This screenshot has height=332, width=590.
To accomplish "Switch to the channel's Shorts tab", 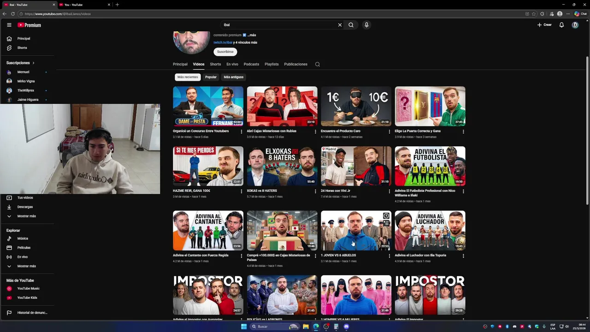I will 215,64.
